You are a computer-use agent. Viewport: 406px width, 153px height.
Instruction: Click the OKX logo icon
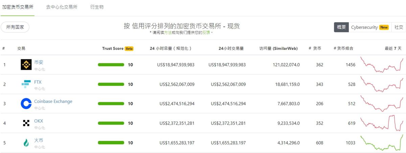tap(26, 123)
